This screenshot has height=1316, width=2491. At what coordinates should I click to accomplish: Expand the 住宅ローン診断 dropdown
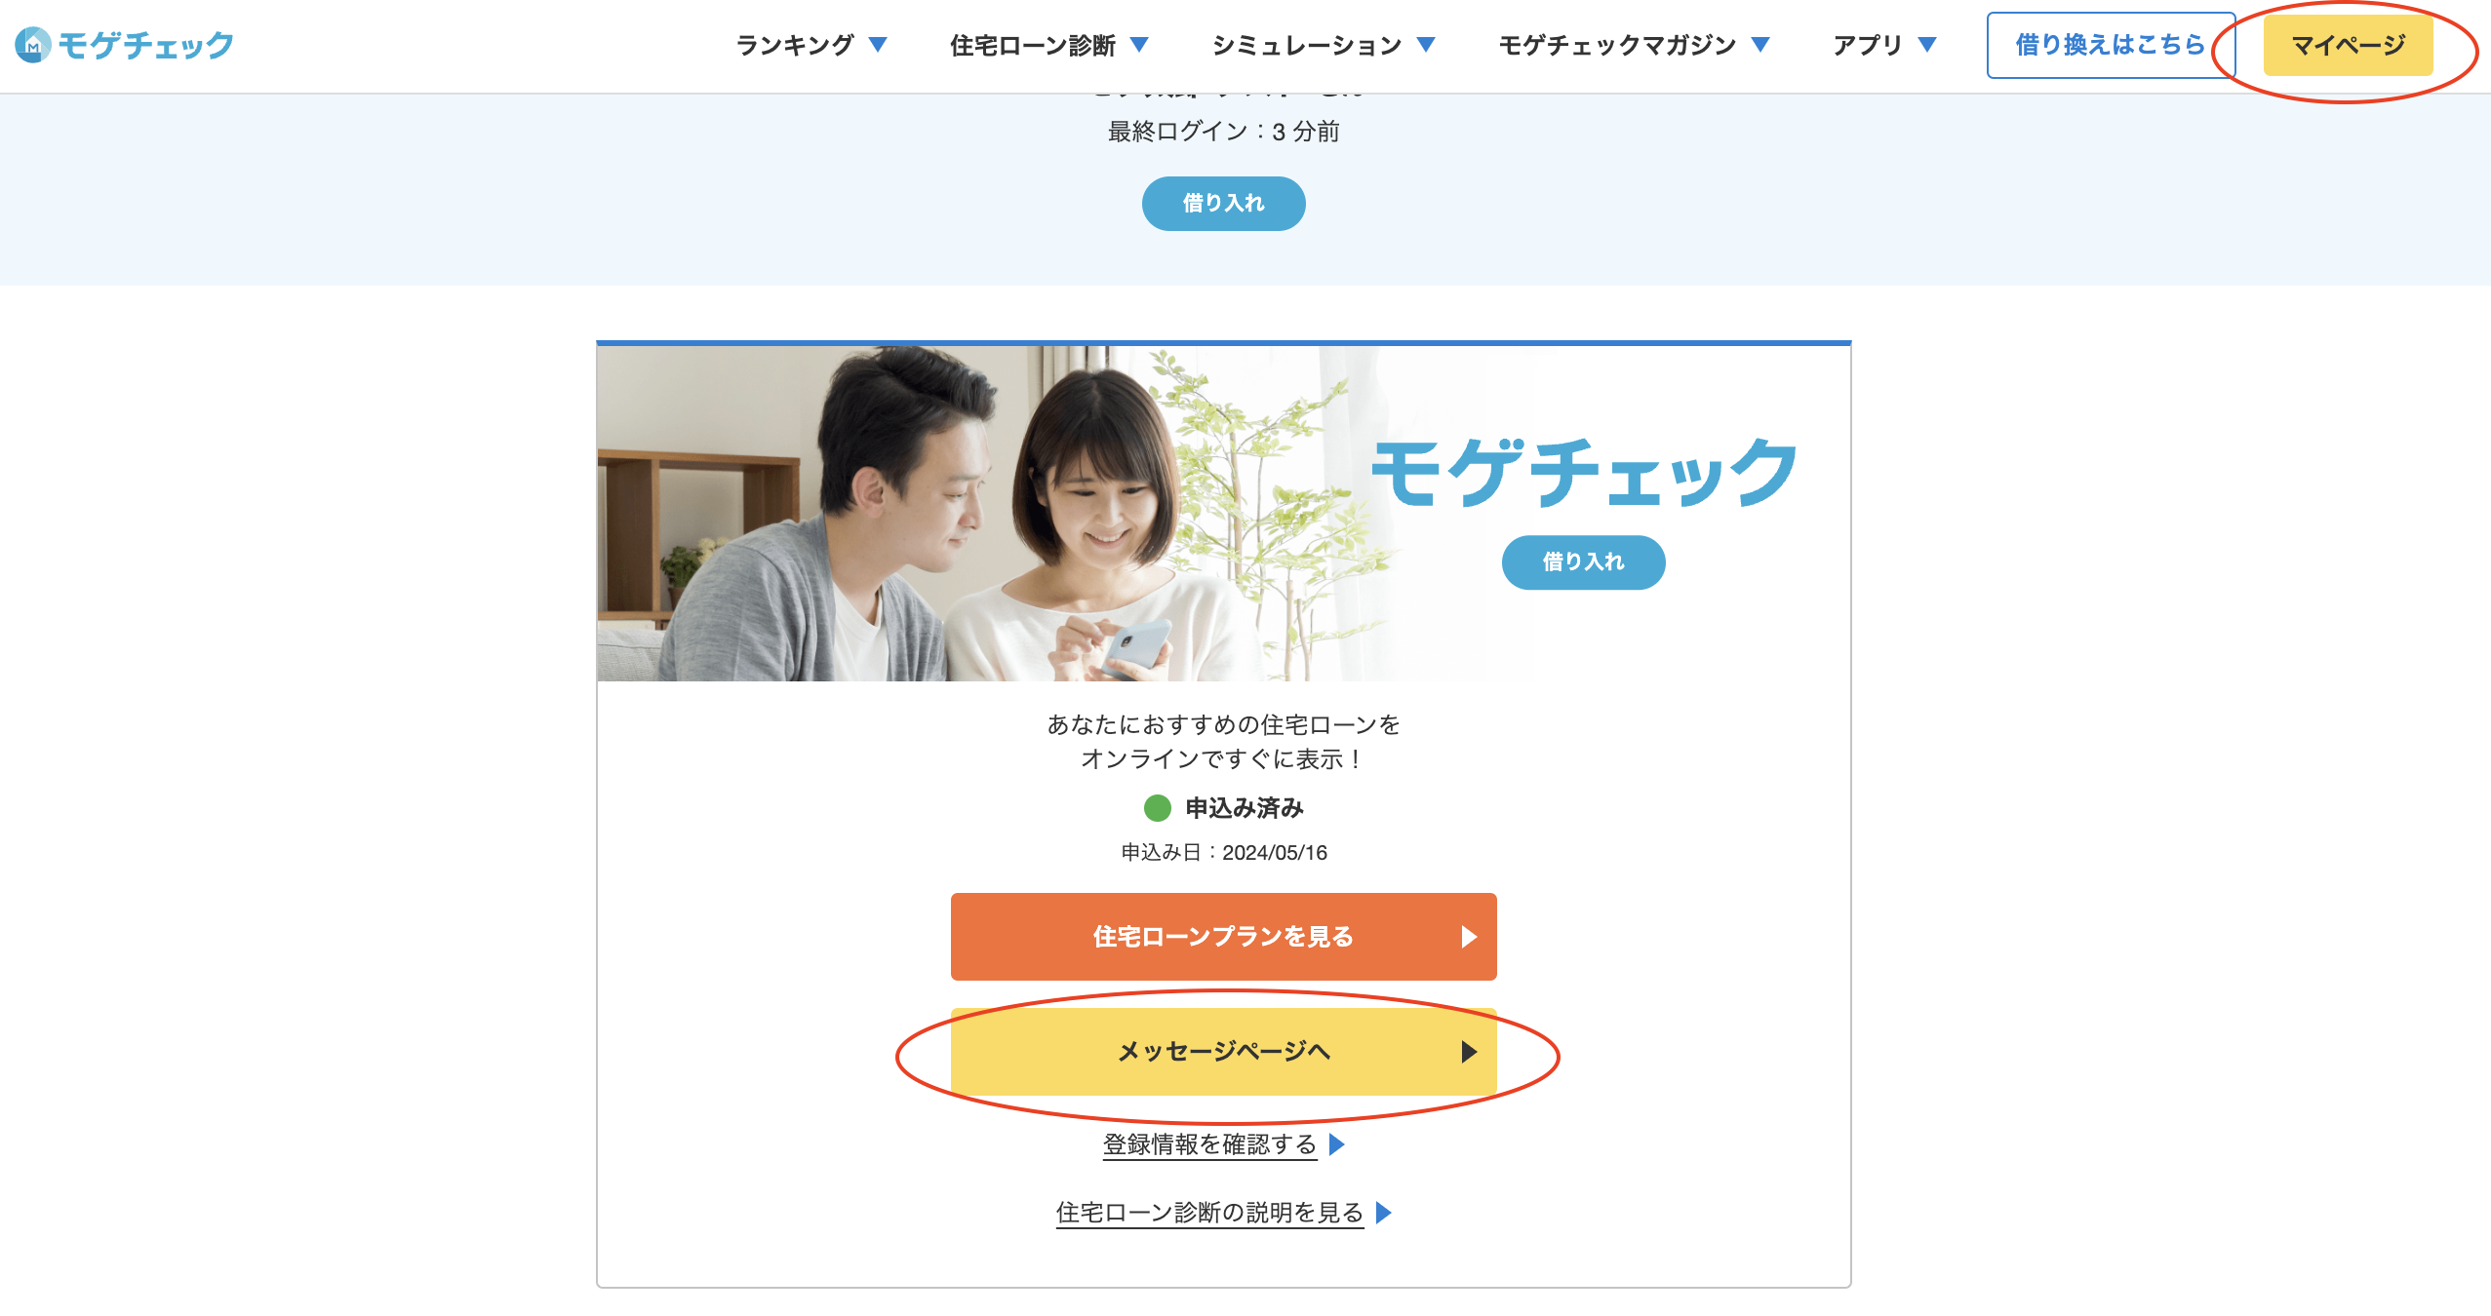[x=1139, y=44]
